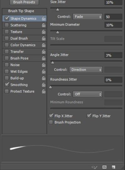Click lock icon next to Shape Dynamics

(x=44, y=19)
